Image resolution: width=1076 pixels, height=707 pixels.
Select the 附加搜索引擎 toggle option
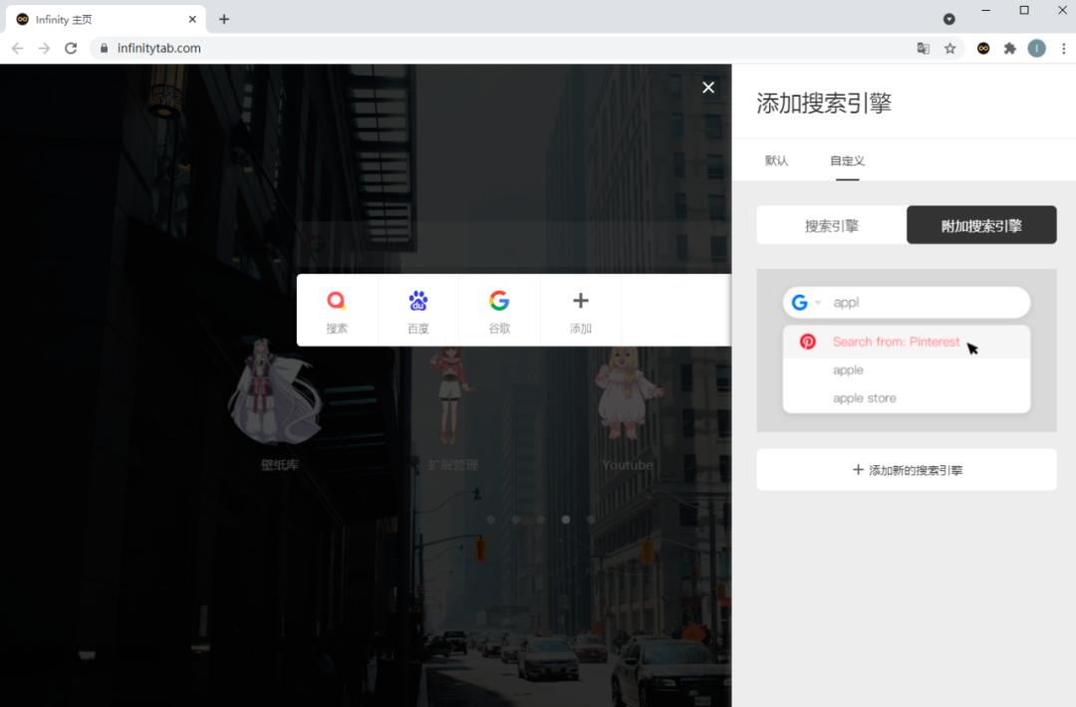point(980,225)
